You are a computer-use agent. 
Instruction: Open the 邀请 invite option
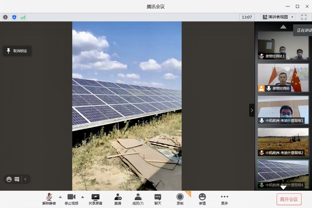point(118,199)
